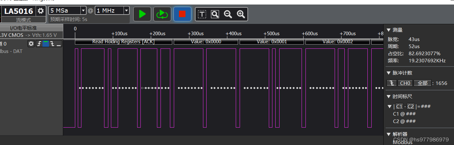This screenshot has width=454, height=145.
Task: Collapse the 解析器 decoder section
Action: click(x=388, y=134)
